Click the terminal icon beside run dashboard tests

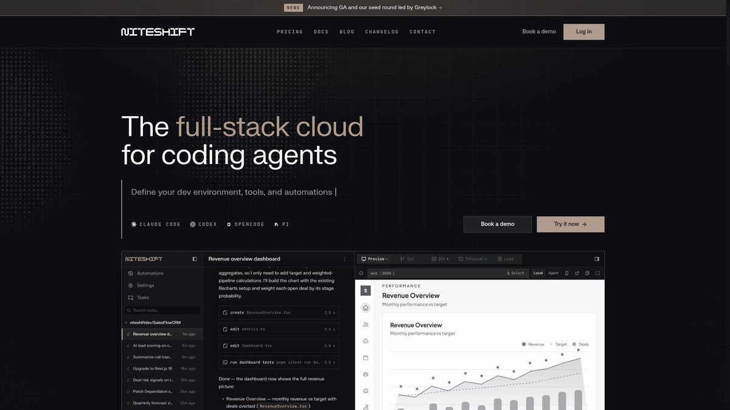click(x=225, y=363)
